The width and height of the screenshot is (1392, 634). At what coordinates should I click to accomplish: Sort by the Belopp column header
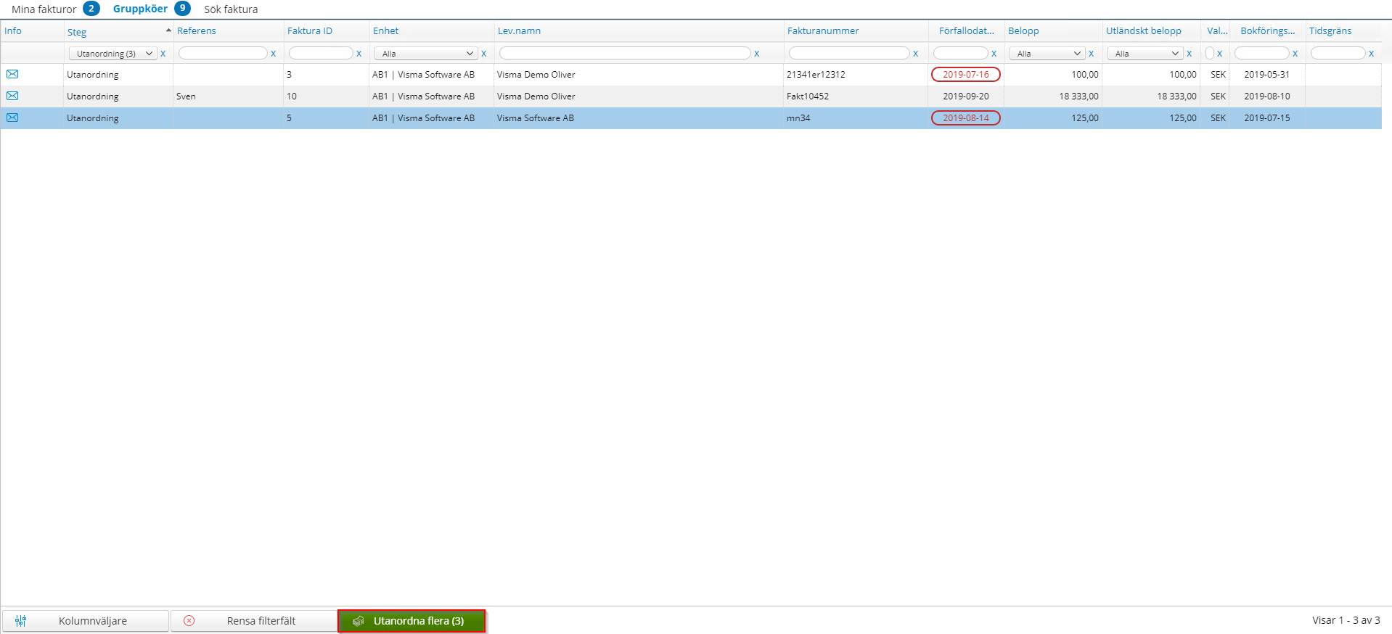pos(1023,30)
